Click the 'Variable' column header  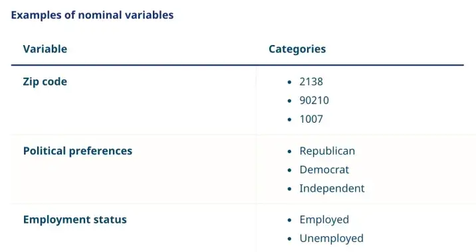tap(45, 49)
